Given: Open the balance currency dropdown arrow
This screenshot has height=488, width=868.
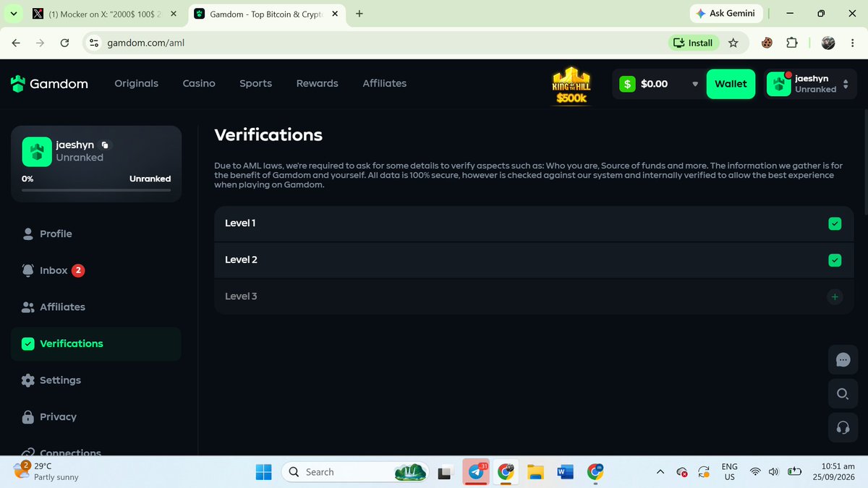Looking at the screenshot, I should (695, 84).
